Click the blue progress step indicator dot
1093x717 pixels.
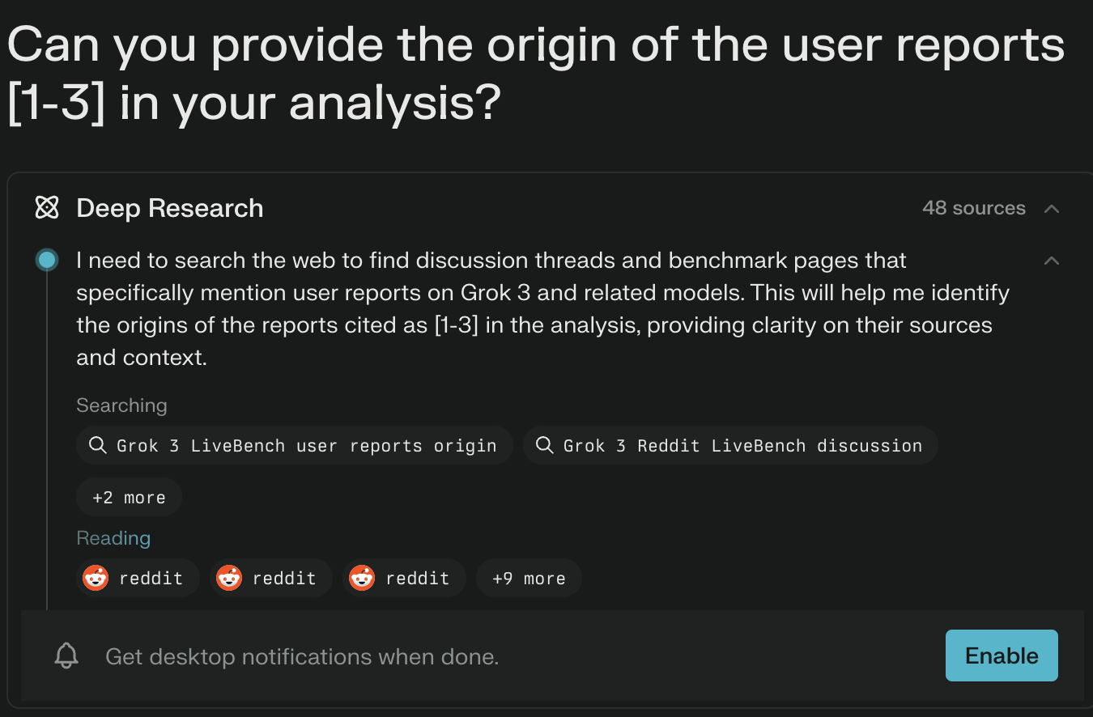click(47, 260)
